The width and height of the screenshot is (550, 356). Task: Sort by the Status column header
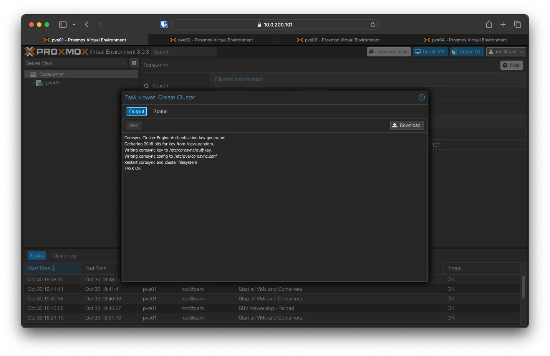coord(482,269)
